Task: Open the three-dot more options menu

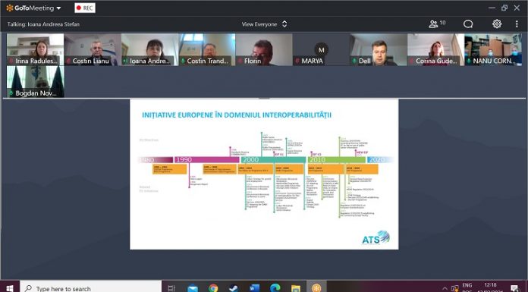Action: point(517,24)
